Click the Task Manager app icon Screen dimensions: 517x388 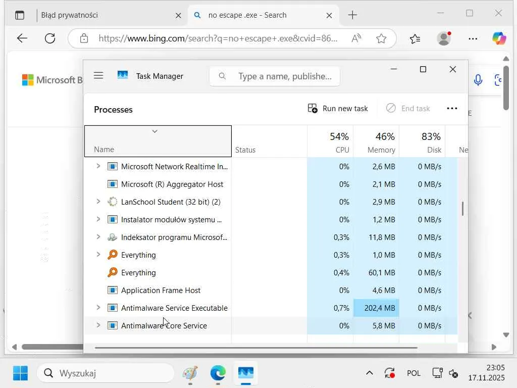pos(123,76)
